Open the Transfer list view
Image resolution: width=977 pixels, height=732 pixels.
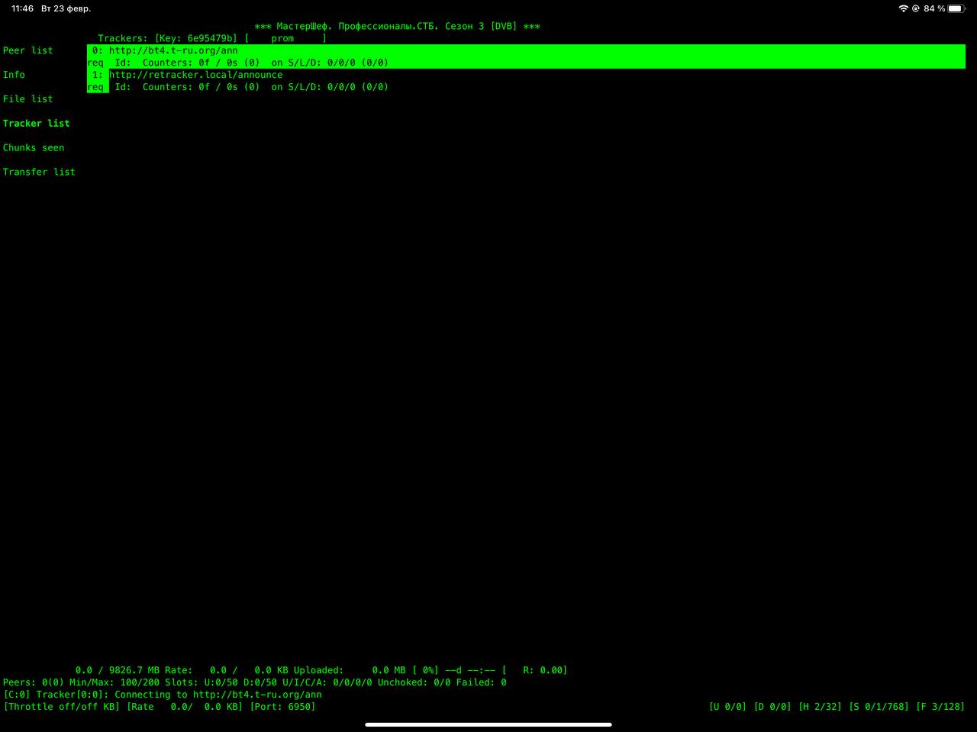[39, 173]
